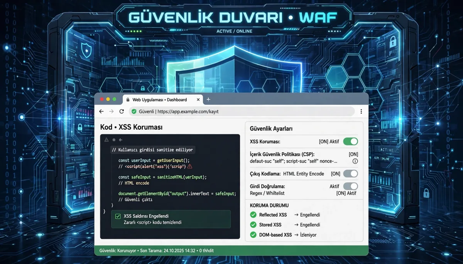Go back with the browser back arrow
This screenshot has height=264, width=463.
pos(101,111)
